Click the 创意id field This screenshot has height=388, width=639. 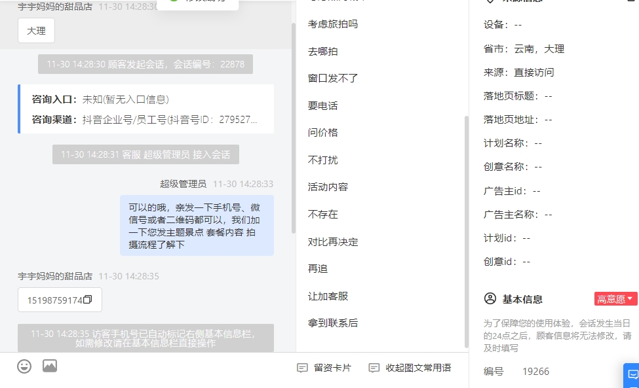507,262
